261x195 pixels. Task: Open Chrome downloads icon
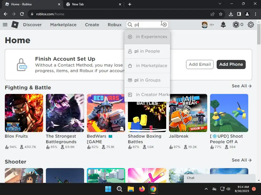(x=231, y=14)
